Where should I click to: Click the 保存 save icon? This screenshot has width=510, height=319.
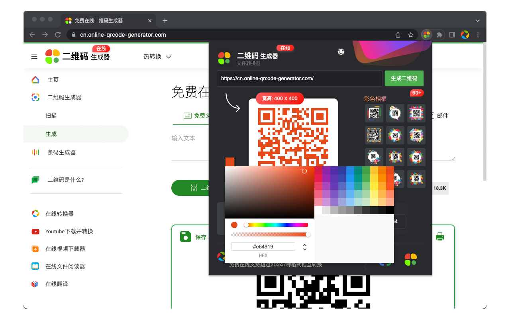[x=186, y=236]
